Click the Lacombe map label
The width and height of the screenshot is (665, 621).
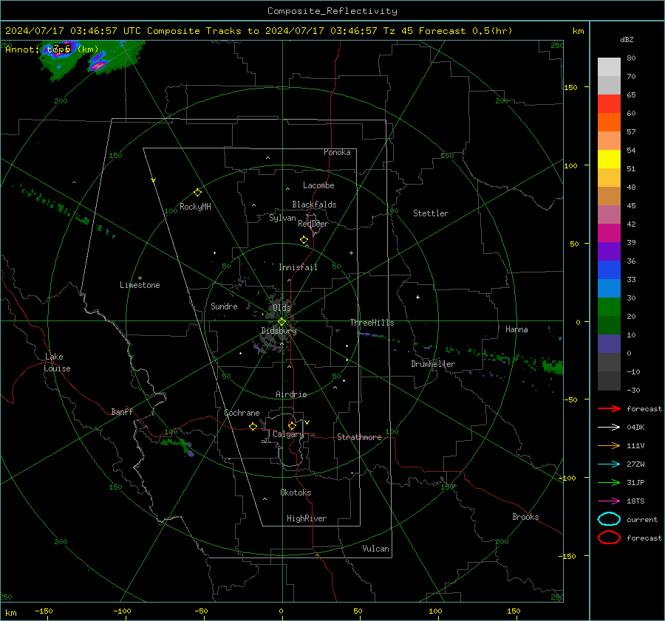[318, 185]
